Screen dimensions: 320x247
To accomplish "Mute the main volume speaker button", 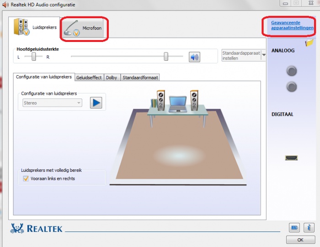I will [x=194, y=57].
